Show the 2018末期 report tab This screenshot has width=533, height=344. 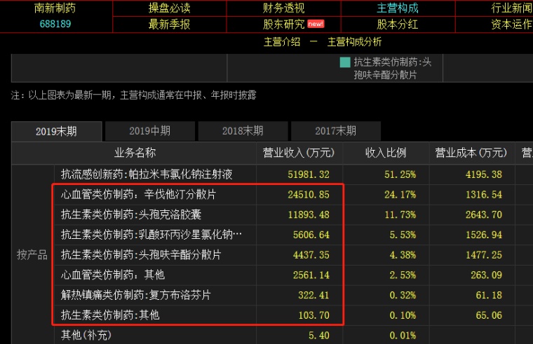coord(243,131)
